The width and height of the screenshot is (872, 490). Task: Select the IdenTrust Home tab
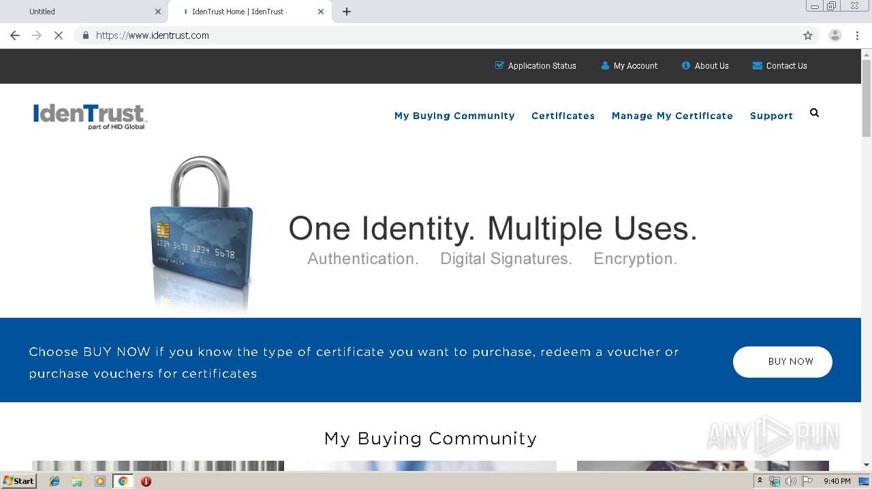coord(249,12)
